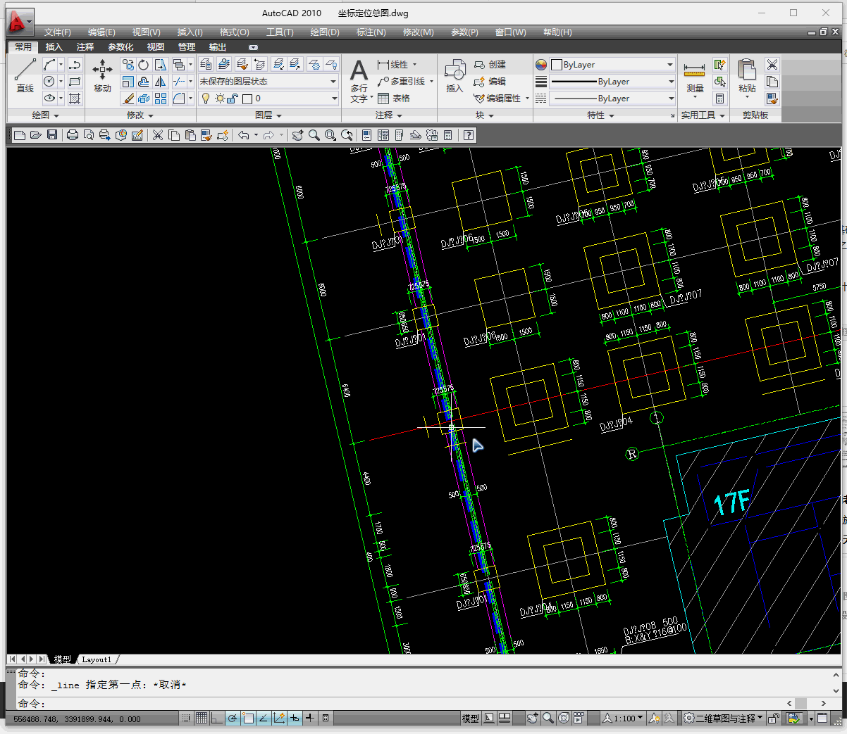Select the Line (直线) drawing tool
This screenshot has height=734, width=847.
[25, 75]
